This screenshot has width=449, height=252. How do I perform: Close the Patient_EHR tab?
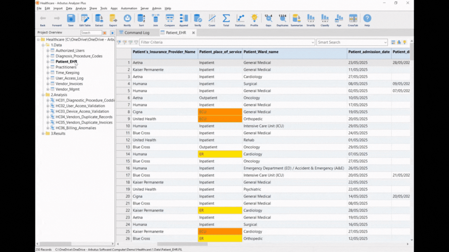(x=193, y=33)
